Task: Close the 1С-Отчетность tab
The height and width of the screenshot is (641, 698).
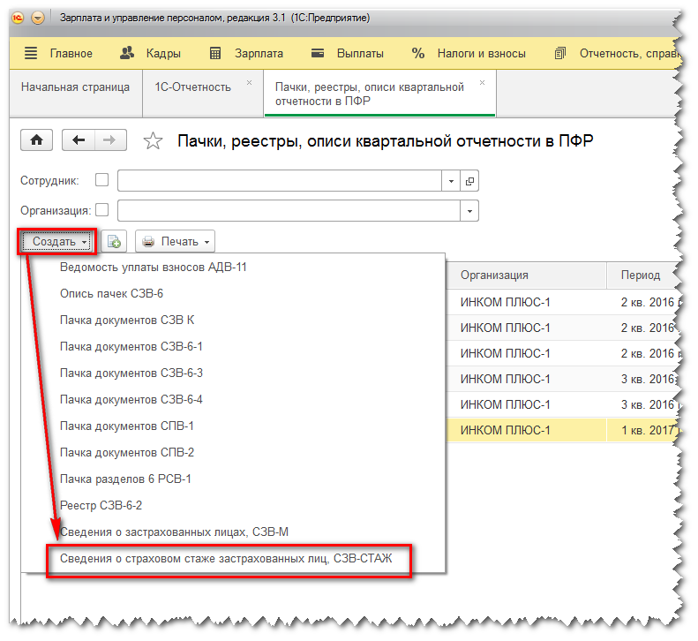Action: point(249,82)
